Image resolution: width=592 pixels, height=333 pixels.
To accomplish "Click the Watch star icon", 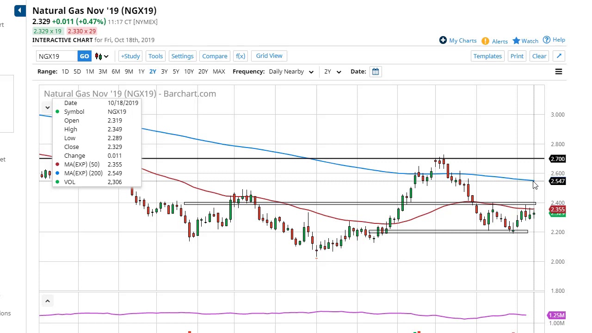I will 516,41.
